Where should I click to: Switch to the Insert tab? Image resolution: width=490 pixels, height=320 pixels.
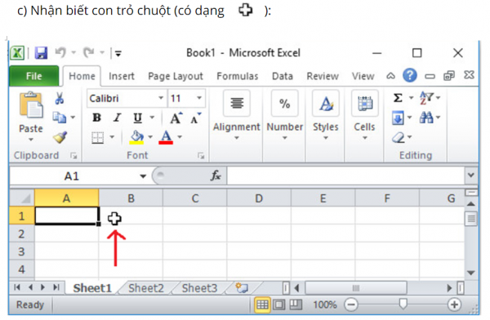click(x=122, y=76)
